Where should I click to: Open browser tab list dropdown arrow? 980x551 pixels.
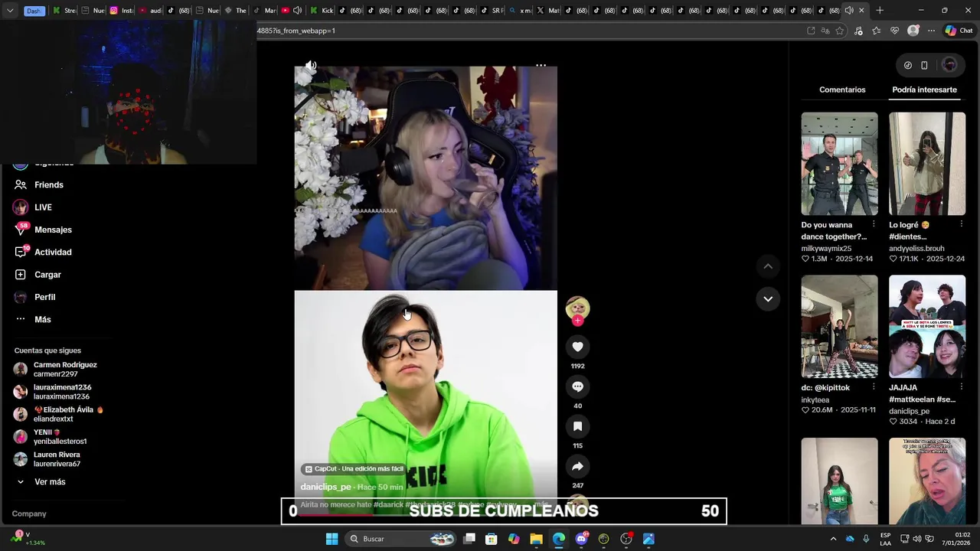pyautogui.click(x=10, y=11)
